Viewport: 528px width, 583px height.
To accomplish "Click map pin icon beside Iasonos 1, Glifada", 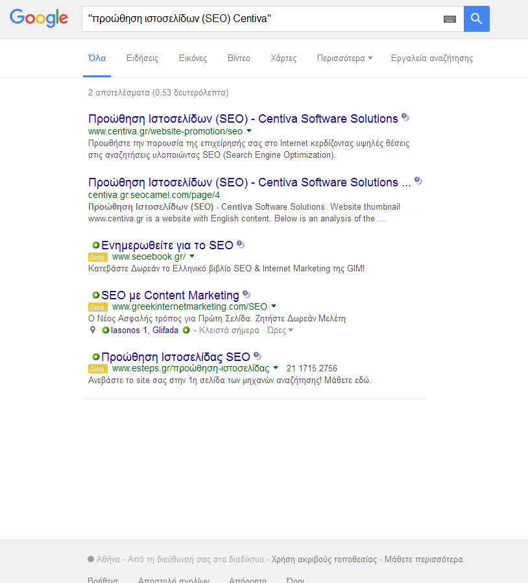I will (93, 330).
